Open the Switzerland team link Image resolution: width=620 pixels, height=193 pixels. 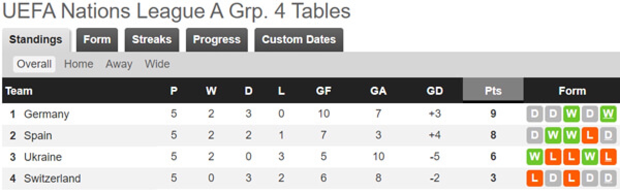pyautogui.click(x=52, y=179)
